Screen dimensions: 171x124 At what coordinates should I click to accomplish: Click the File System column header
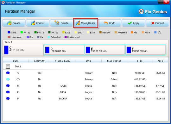[114, 61]
